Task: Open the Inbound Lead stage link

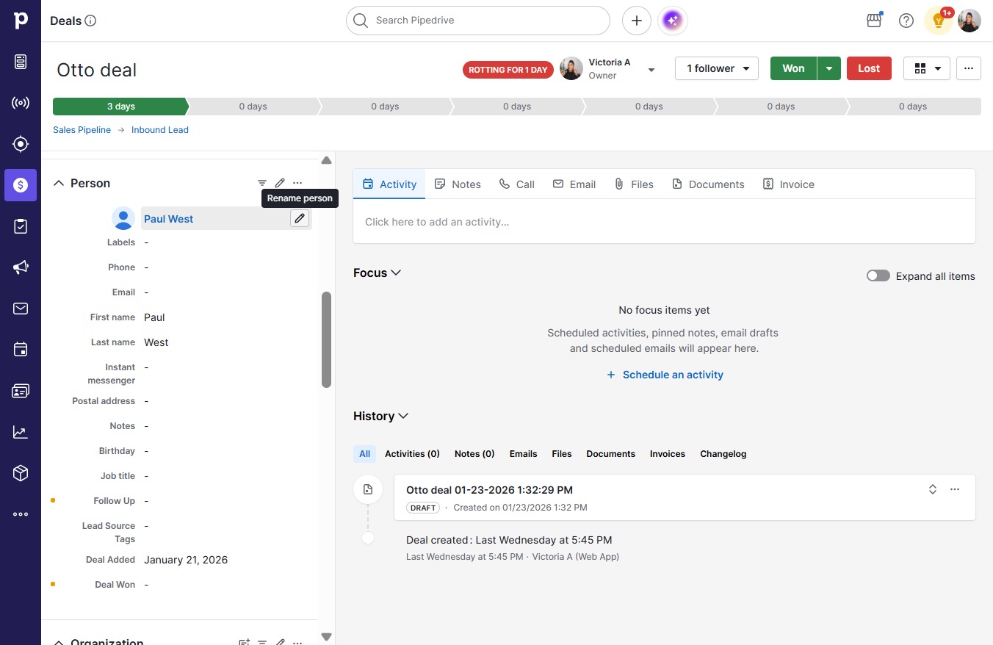Action: tap(160, 130)
